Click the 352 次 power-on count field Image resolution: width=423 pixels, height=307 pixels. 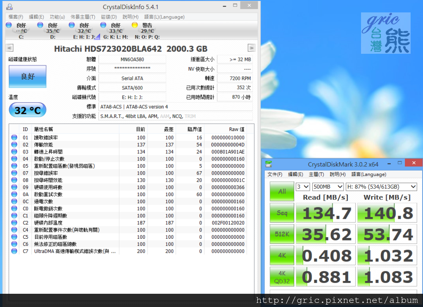click(235, 88)
